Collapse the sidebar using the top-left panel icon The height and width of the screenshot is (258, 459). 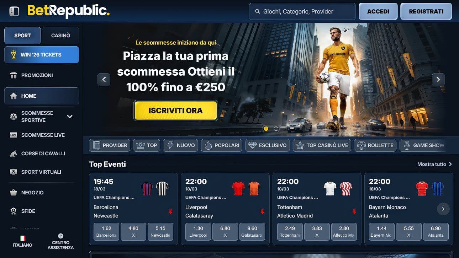(14, 11)
